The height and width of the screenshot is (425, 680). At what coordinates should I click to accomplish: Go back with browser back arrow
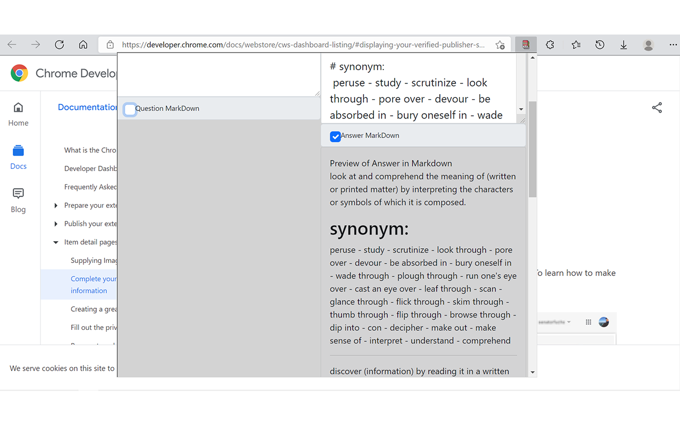coord(12,45)
